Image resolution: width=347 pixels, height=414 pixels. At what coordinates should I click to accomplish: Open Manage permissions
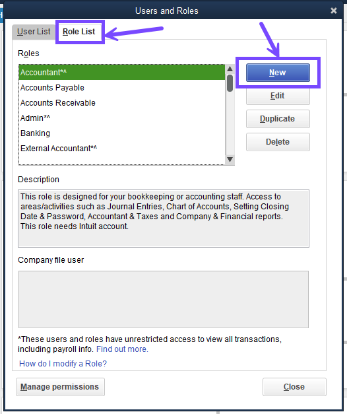(60, 387)
